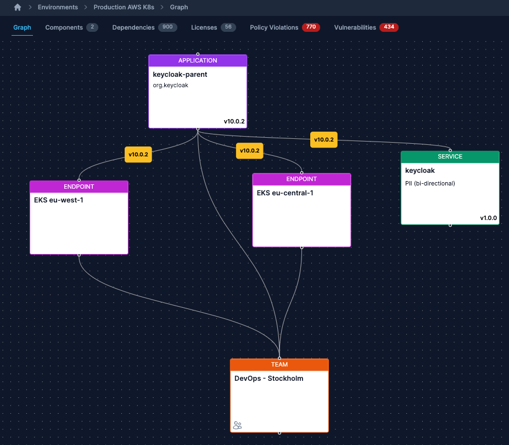509x445 pixels.
Task: Select the EKS eu-central-1 endpoint node
Action: (301, 210)
